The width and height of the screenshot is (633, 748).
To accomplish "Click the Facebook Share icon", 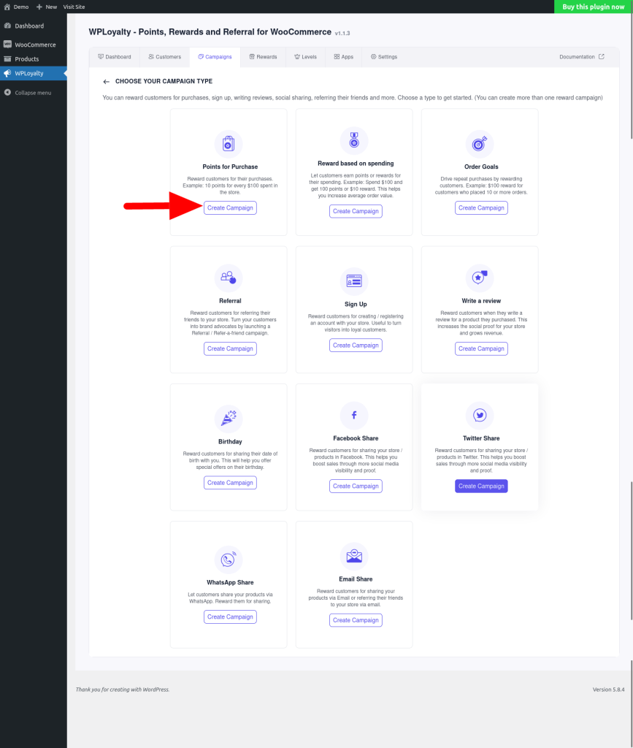I will pos(354,415).
